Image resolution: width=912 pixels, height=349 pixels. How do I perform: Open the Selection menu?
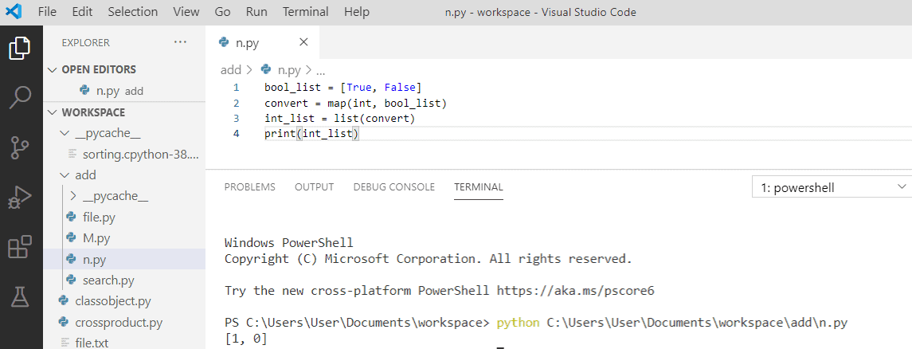click(x=132, y=12)
